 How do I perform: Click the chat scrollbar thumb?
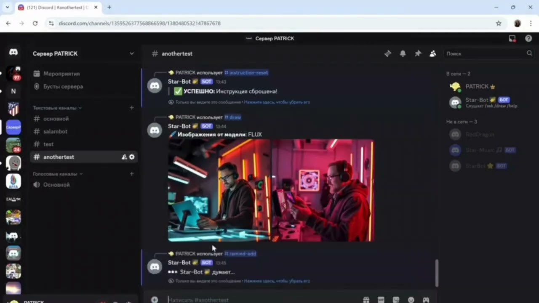(436, 272)
